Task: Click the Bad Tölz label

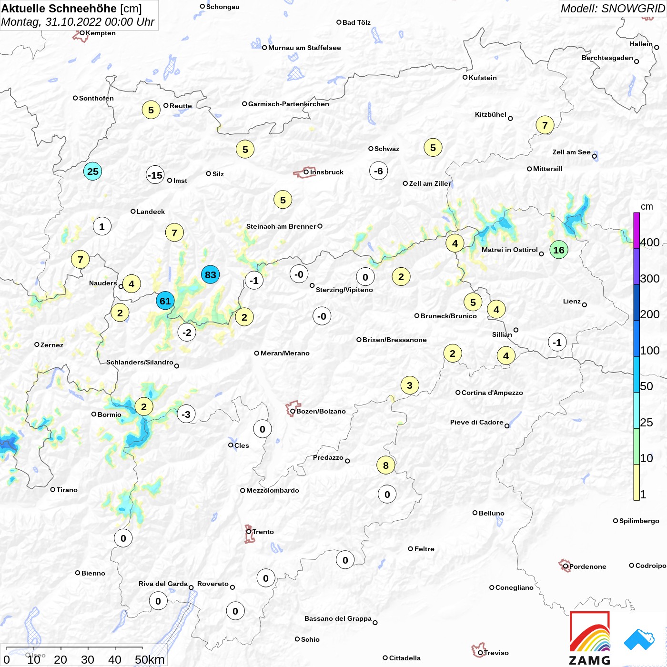Action: click(356, 22)
